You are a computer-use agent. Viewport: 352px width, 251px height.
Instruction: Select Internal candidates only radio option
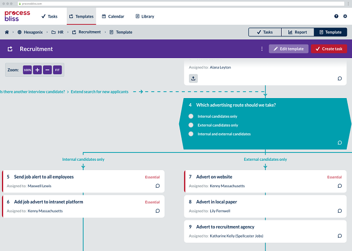click(191, 116)
